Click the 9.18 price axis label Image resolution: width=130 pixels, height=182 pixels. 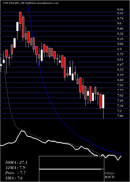tap(120, 39)
